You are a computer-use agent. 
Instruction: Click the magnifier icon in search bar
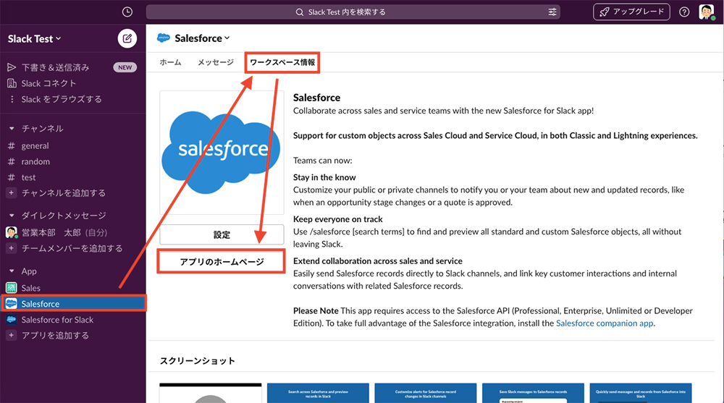coord(300,12)
